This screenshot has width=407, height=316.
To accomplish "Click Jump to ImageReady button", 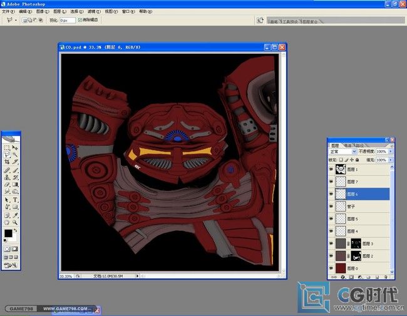I will click(x=11, y=265).
